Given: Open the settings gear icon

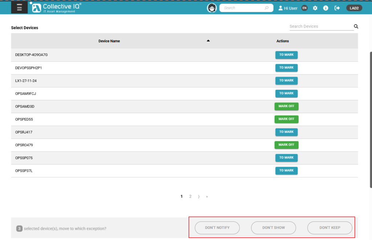Looking at the screenshot, I should tap(315, 8).
